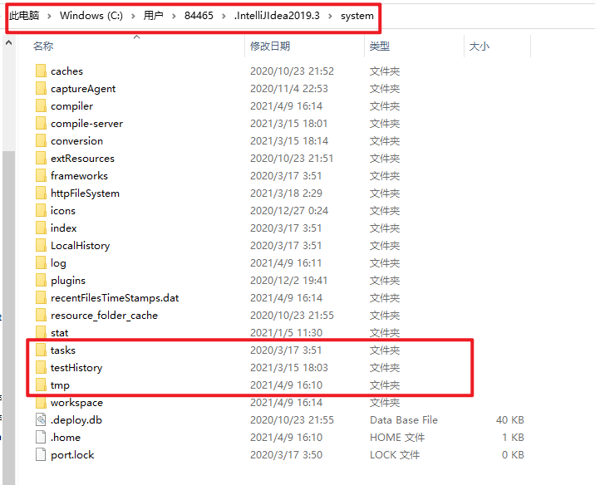Navigate to 此电脑 in address bar
595x485 pixels.
(24, 16)
